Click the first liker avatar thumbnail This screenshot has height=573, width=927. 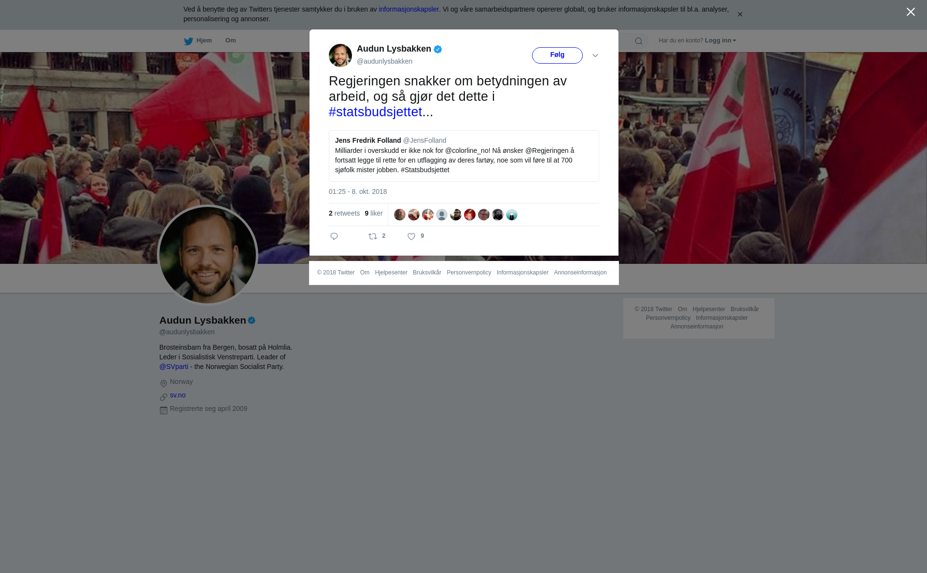[x=400, y=215]
